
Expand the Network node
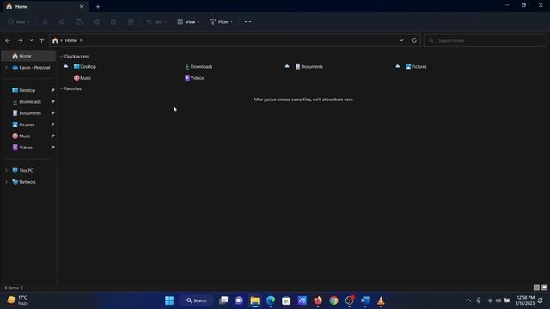click(x=6, y=182)
